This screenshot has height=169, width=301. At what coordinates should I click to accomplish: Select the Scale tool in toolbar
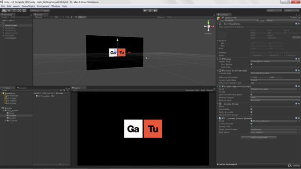(19, 10)
